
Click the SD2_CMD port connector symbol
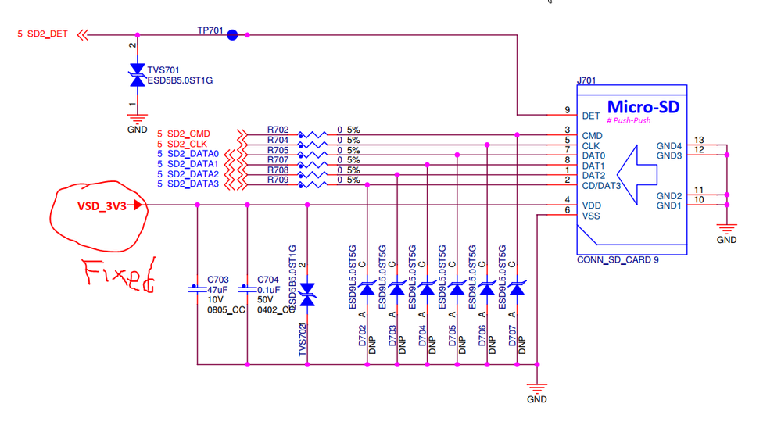click(242, 134)
